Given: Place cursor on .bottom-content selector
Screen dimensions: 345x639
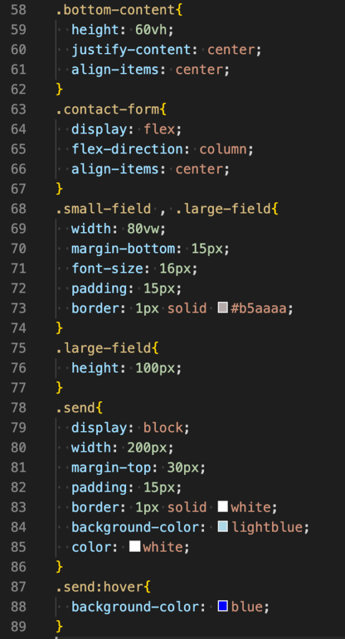Looking at the screenshot, I should tap(115, 10).
